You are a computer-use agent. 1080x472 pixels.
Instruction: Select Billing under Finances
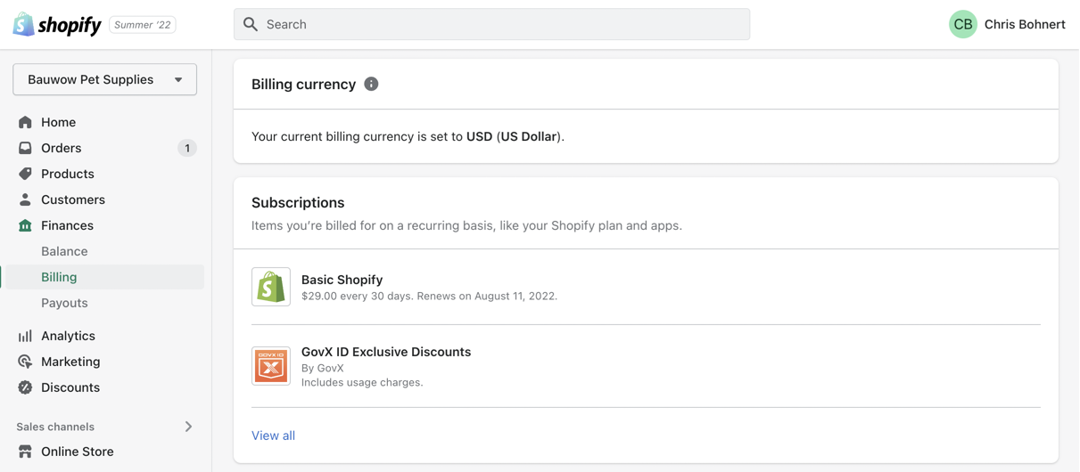(59, 277)
